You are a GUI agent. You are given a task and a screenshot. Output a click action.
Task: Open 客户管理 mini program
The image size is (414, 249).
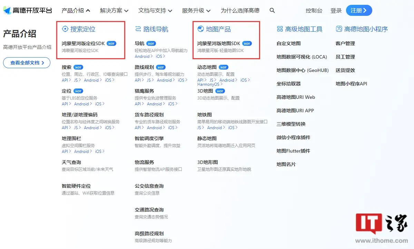coord(345,43)
